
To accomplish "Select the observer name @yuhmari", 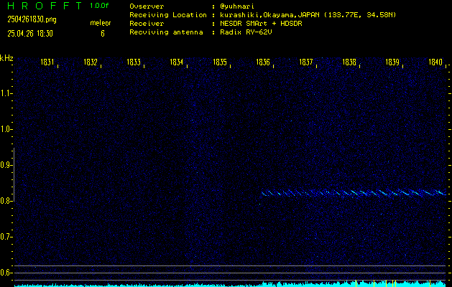I will click(237, 6).
